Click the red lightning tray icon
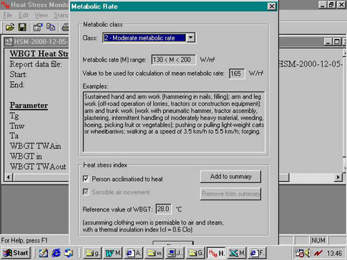The width and height of the screenshot is (347, 260). coord(318,253)
